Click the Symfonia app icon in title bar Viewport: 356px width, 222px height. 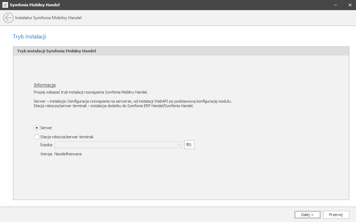pyautogui.click(x=5, y=5)
